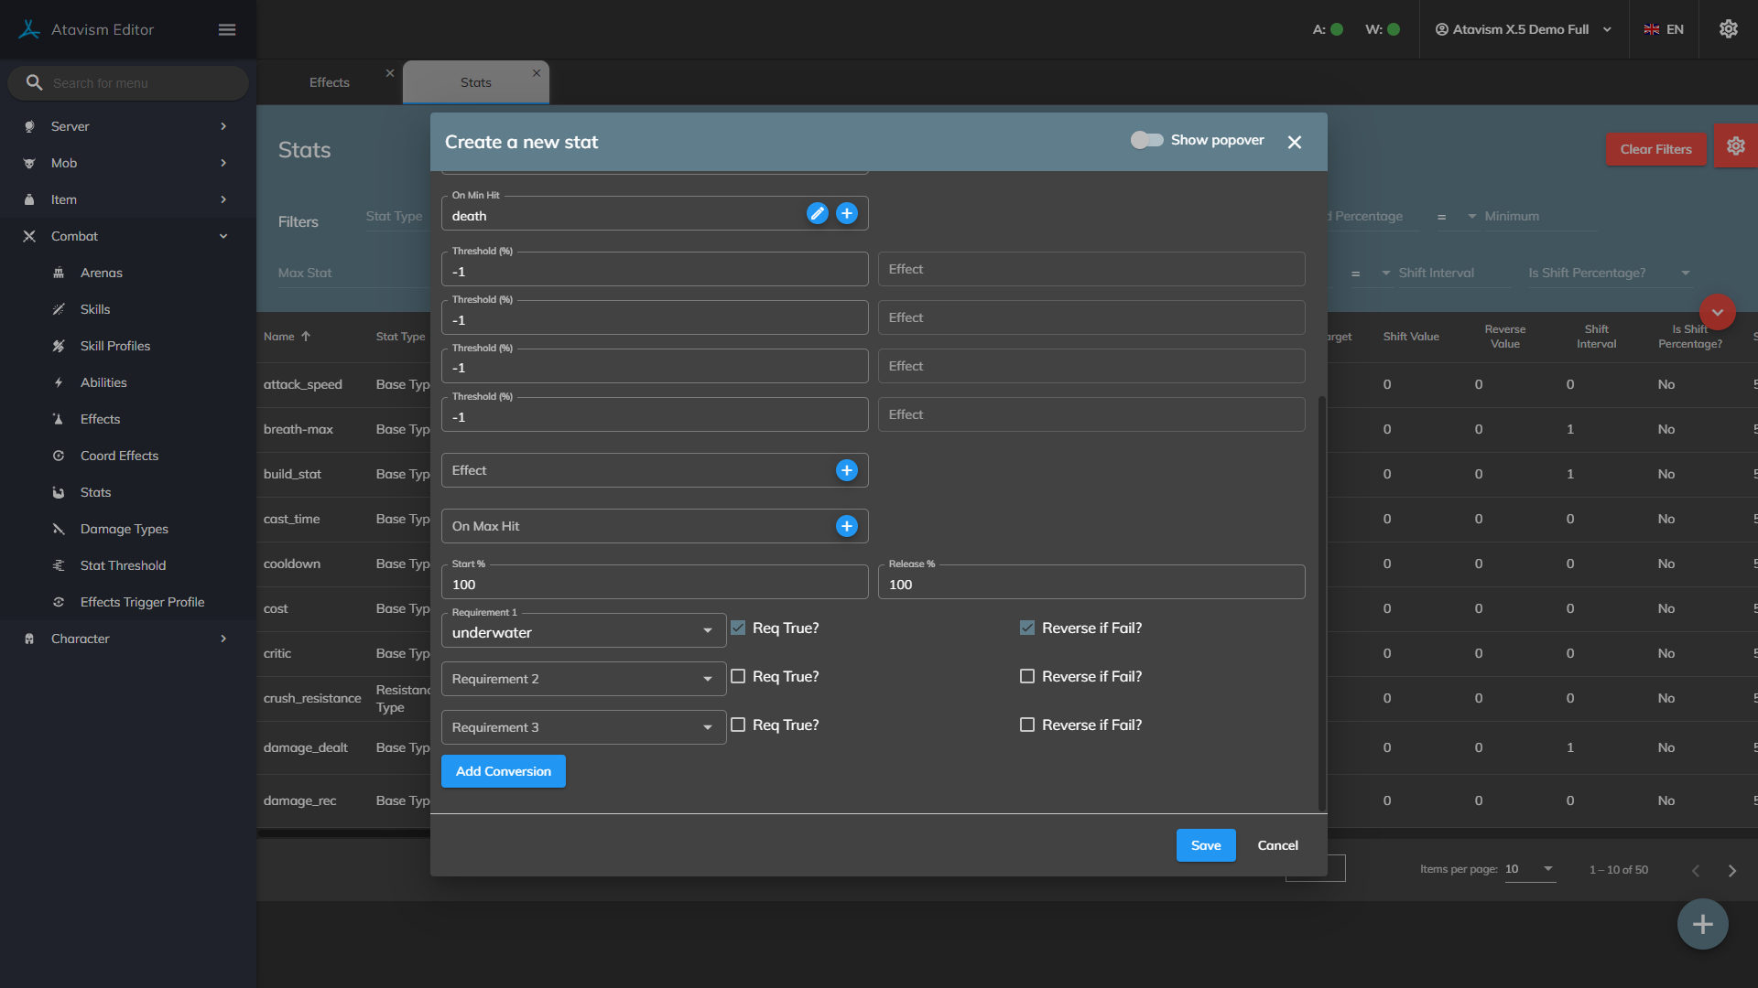Open the top-right settings gear icon
The height and width of the screenshot is (988, 1758).
point(1728,29)
